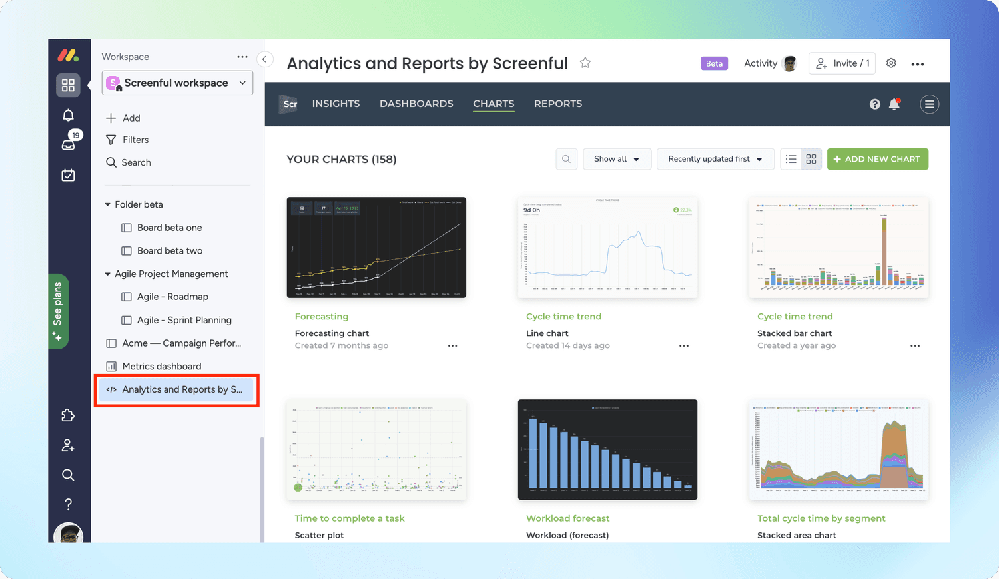The image size is (999, 579).
Task: Open My Work calendar check icon
Action: [x=68, y=175]
